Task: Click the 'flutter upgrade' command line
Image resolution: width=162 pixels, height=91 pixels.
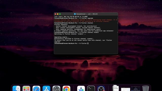Action: click(74, 18)
